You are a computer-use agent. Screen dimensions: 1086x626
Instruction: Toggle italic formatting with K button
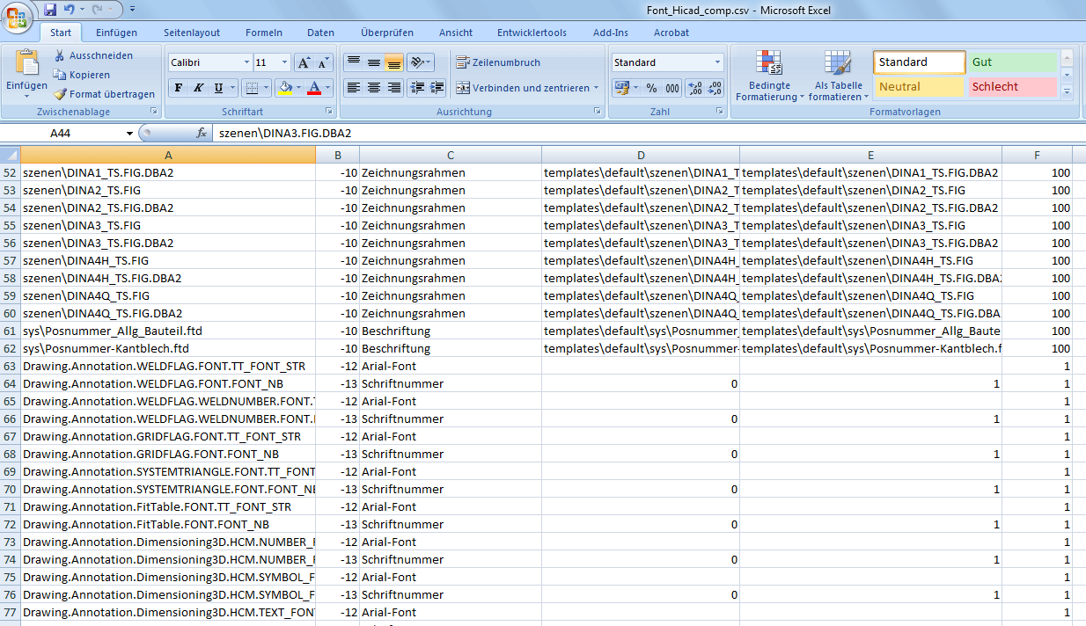198,88
